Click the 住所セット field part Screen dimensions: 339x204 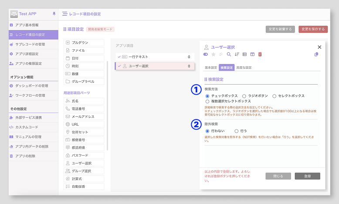pos(84,132)
